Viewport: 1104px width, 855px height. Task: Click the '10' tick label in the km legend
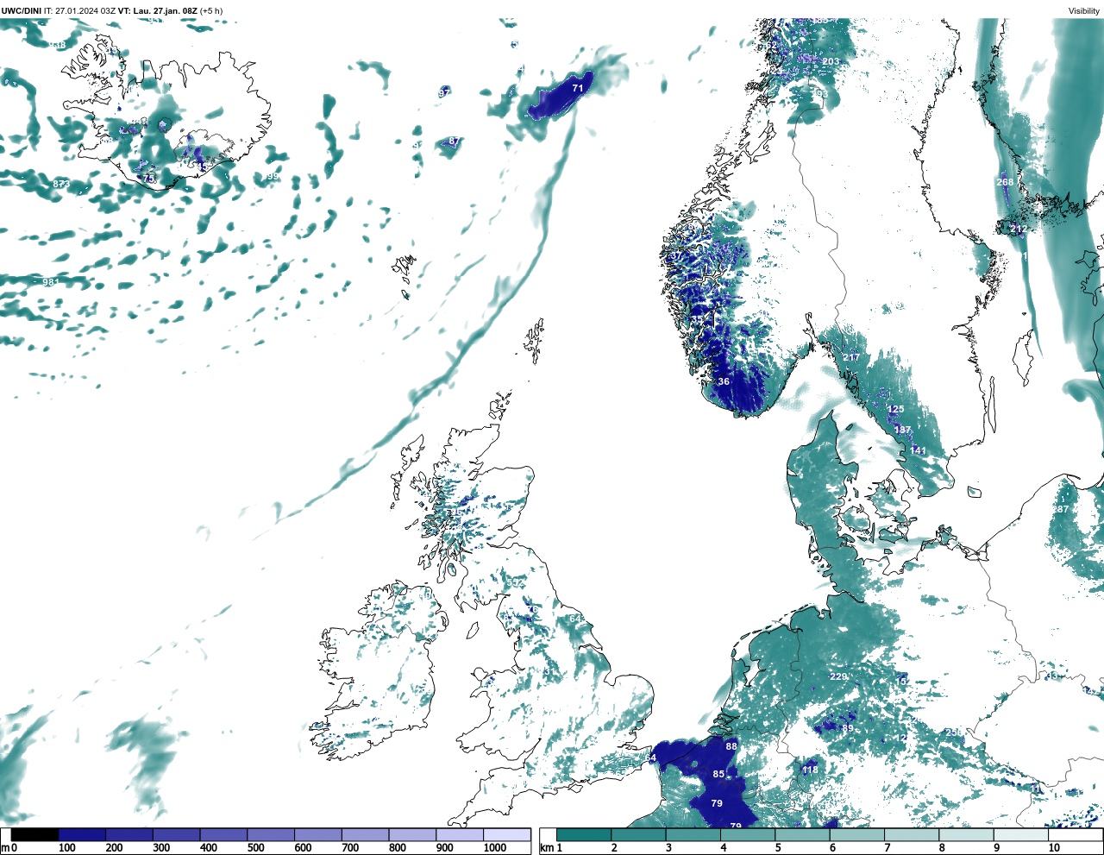pyautogui.click(x=1054, y=848)
